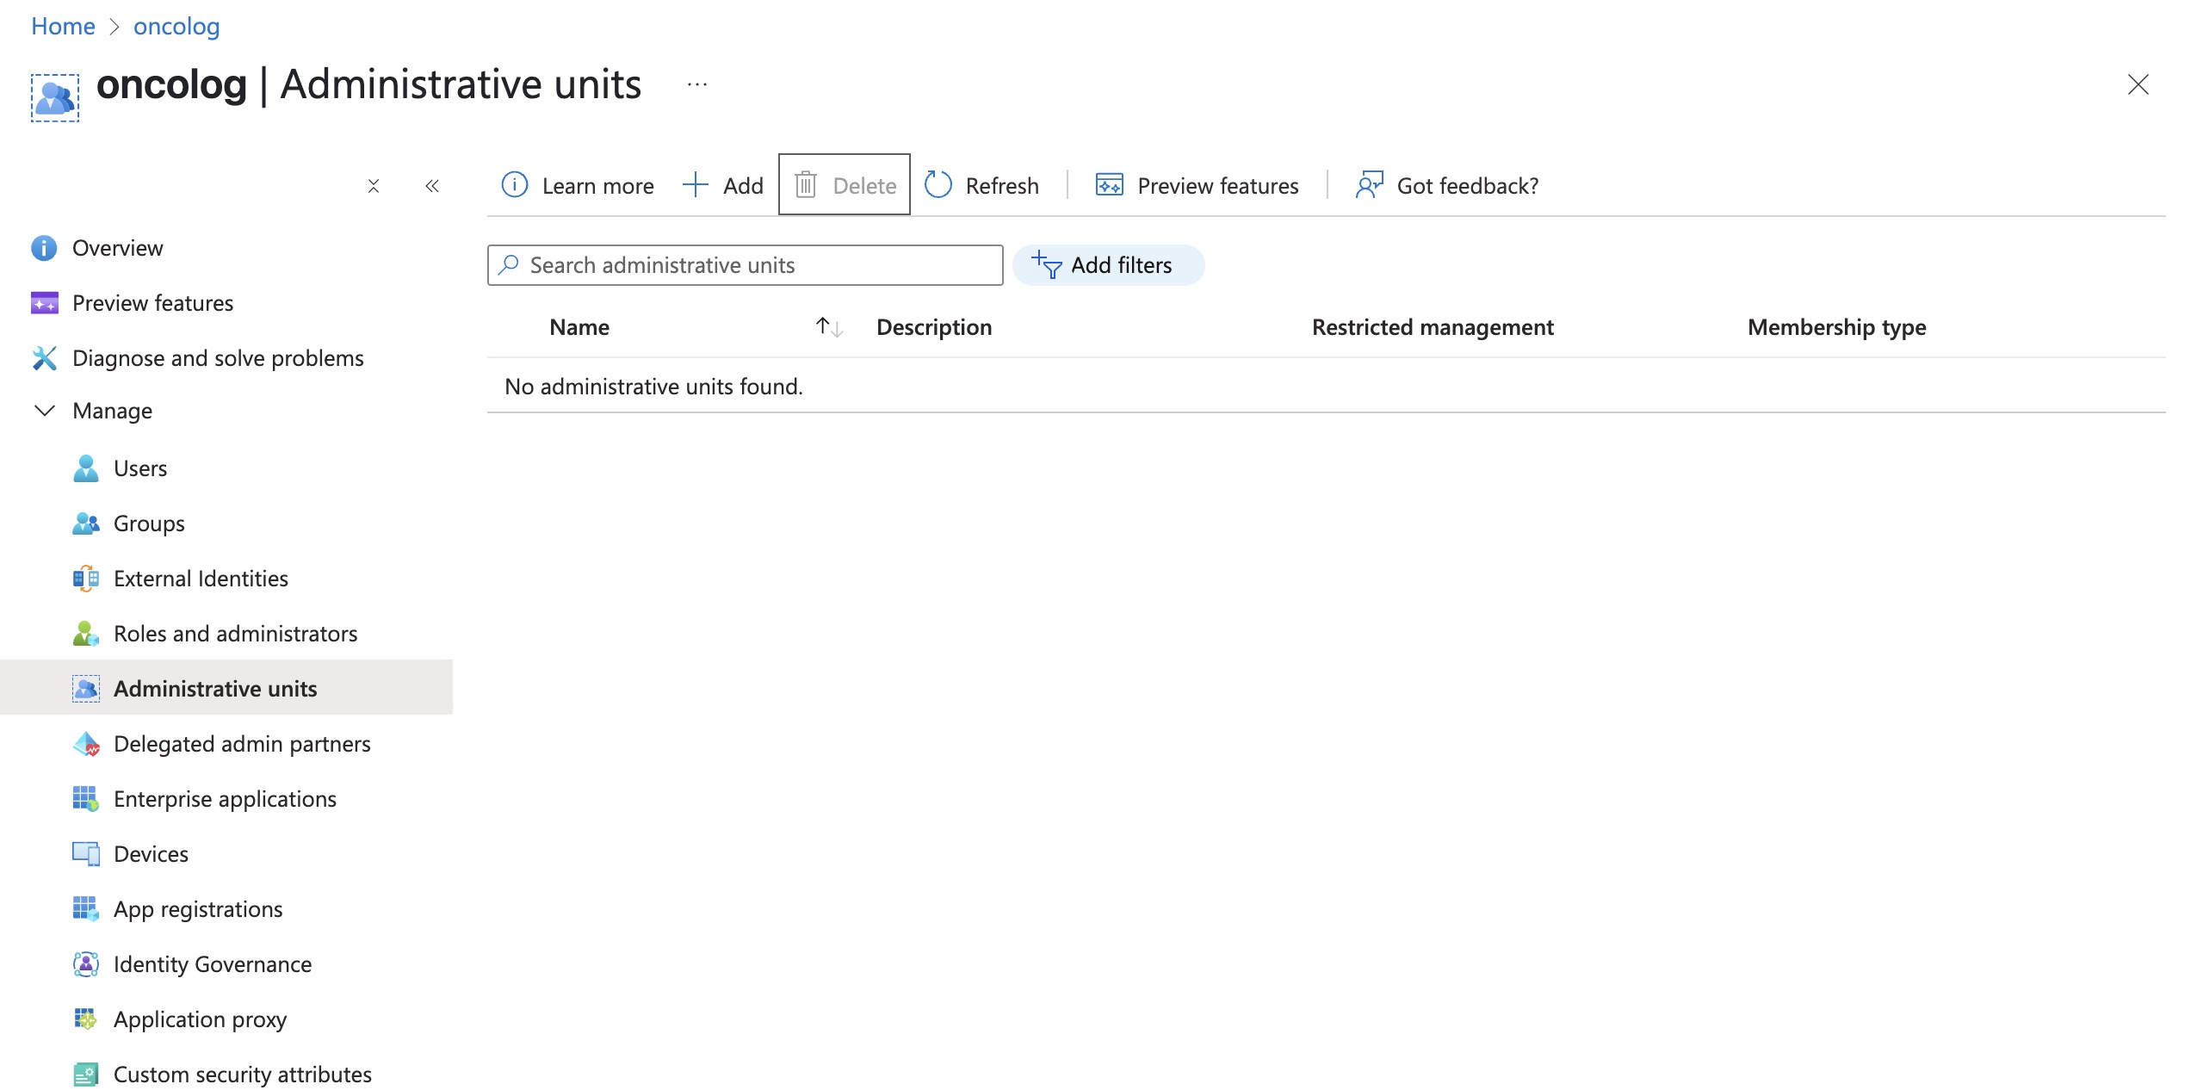The image size is (2197, 1090).
Task: Click Add to create administrative unit
Action: pos(722,185)
